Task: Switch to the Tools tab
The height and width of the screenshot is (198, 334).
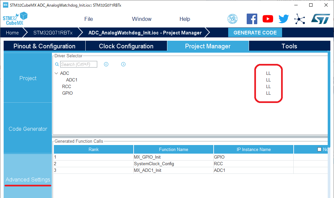Action: pos(289,46)
